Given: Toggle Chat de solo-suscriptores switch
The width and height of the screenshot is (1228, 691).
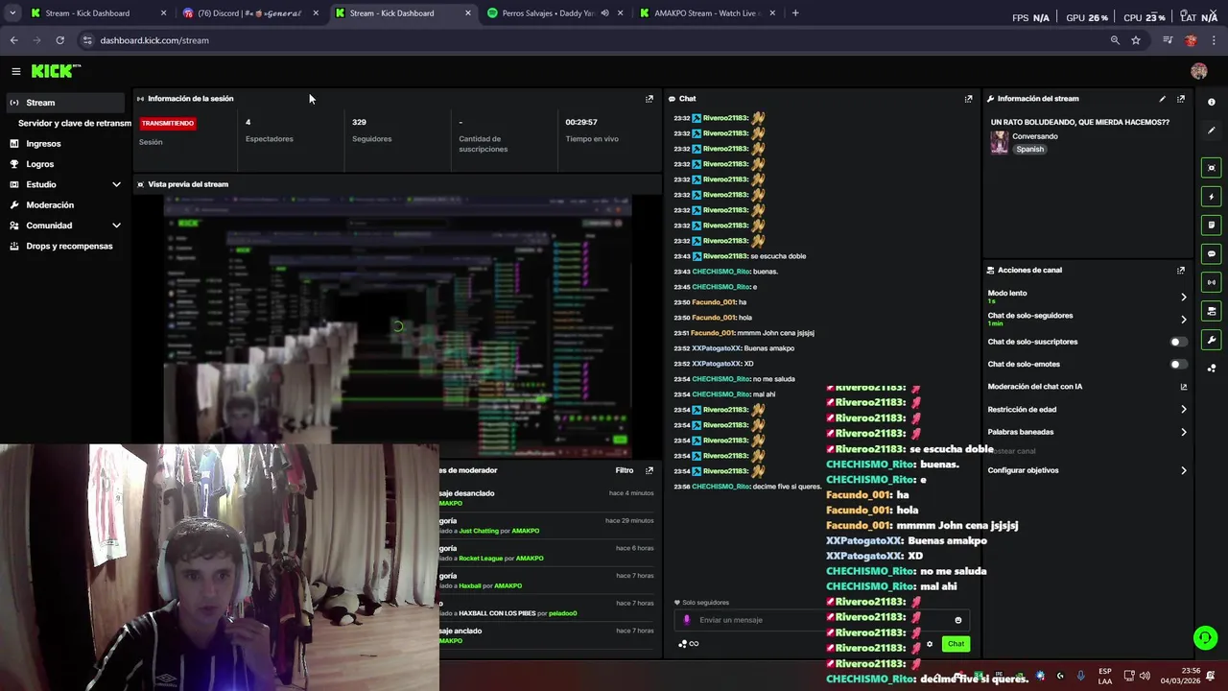Looking at the screenshot, I should click(x=1178, y=342).
